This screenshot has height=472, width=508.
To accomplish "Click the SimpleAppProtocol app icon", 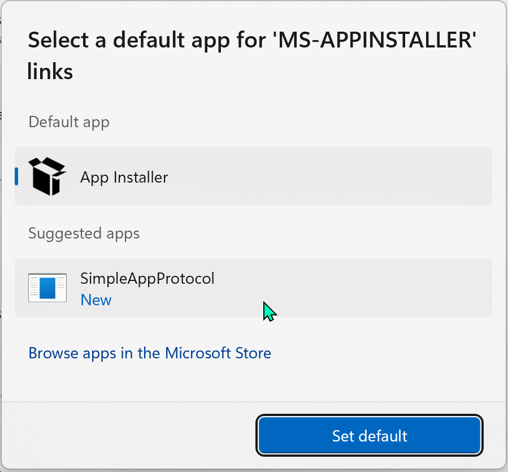I will (47, 288).
